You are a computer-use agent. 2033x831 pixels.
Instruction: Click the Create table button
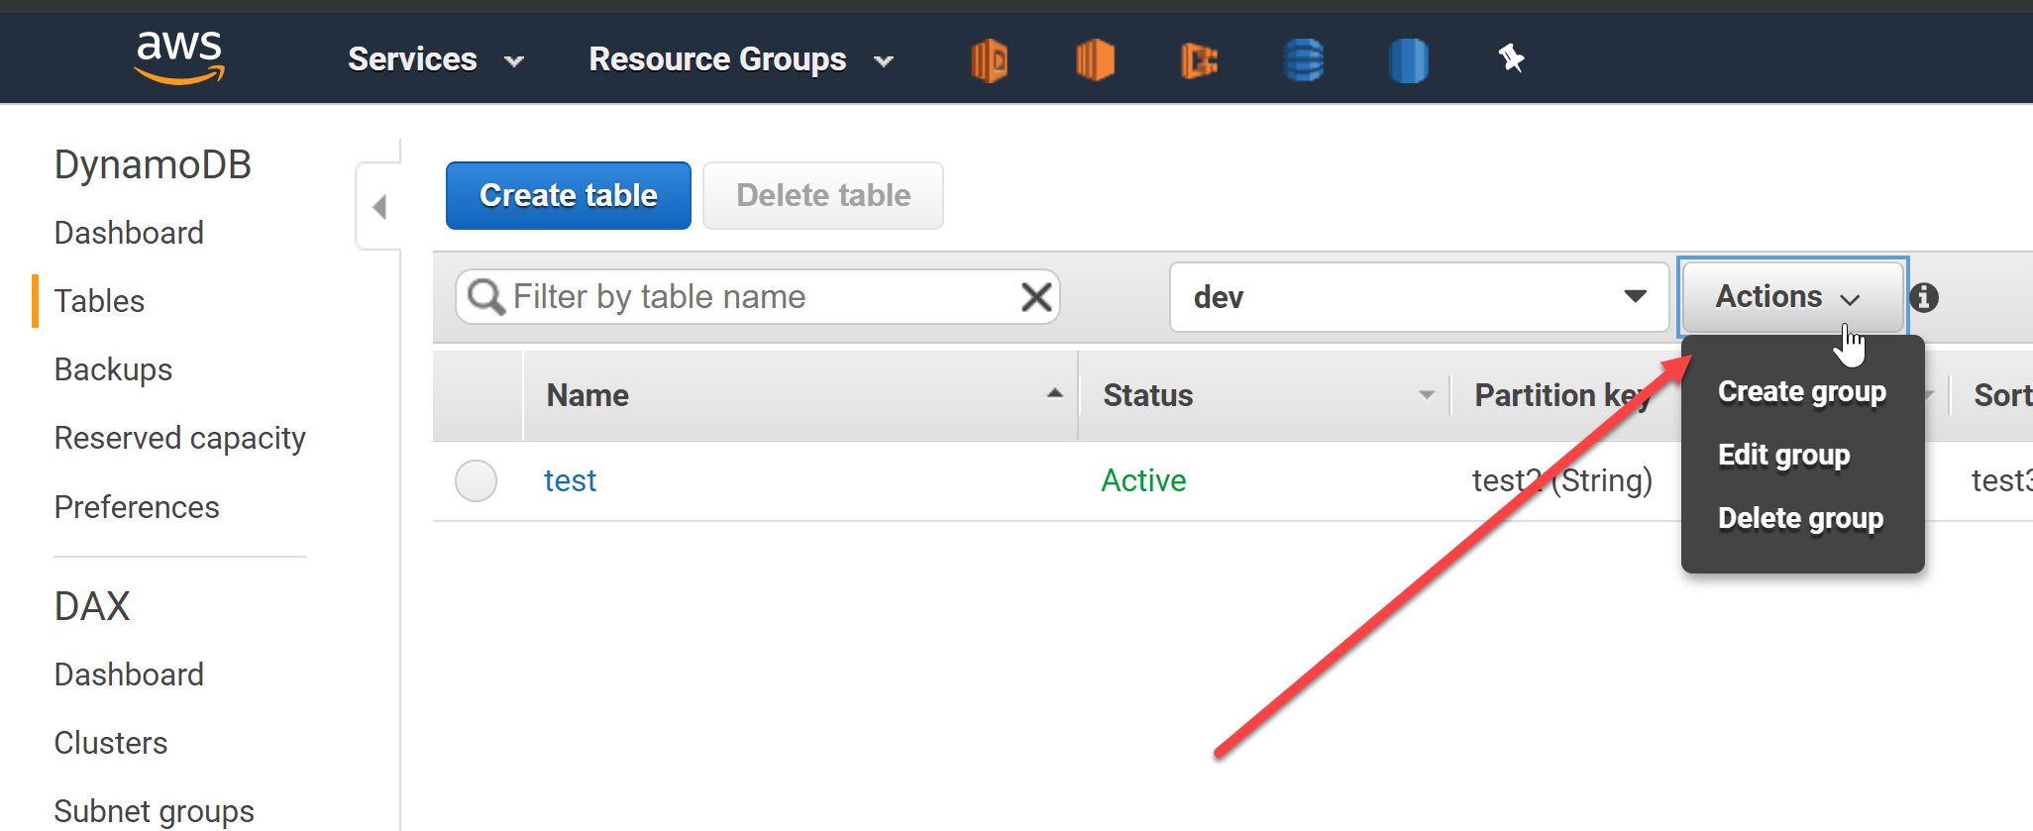[569, 195]
